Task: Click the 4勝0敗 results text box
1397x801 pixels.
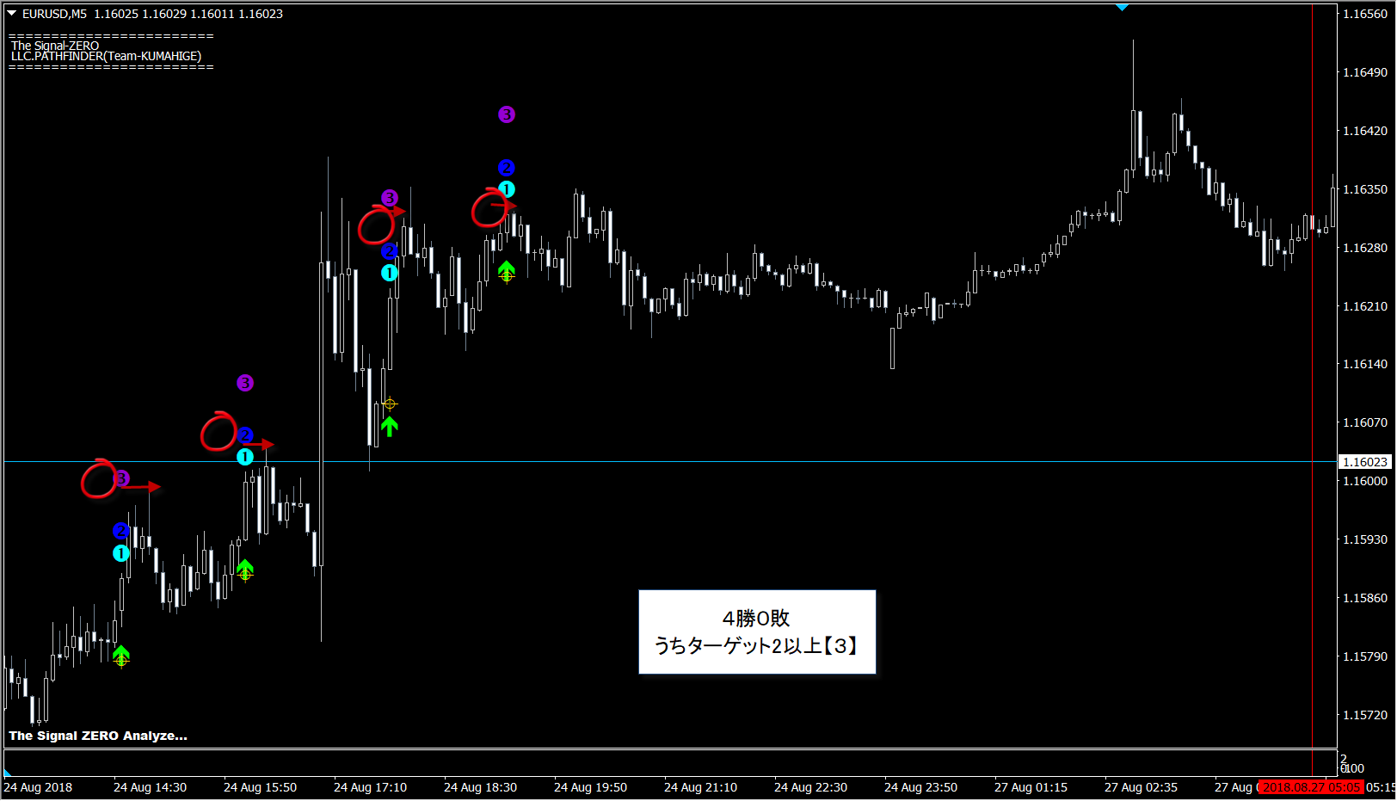Action: pos(756,632)
